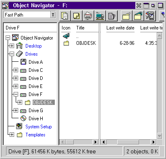The image size is (166, 159).
Task: Click details pane scroll left arrow
Action: [x=104, y=142]
